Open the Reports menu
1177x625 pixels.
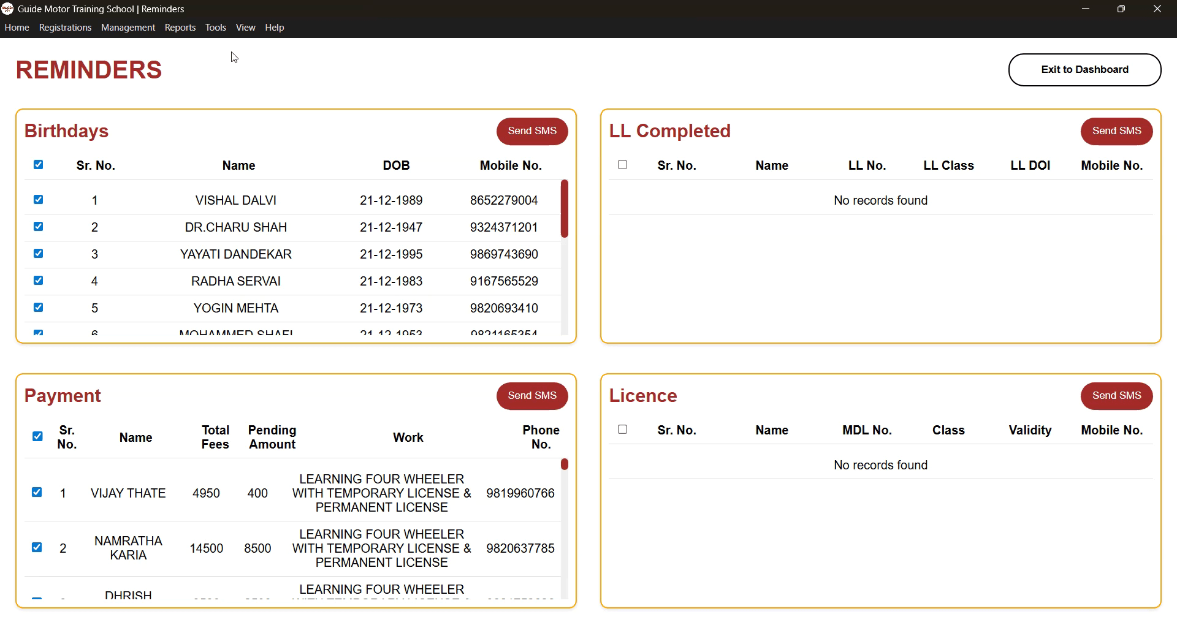pos(180,27)
